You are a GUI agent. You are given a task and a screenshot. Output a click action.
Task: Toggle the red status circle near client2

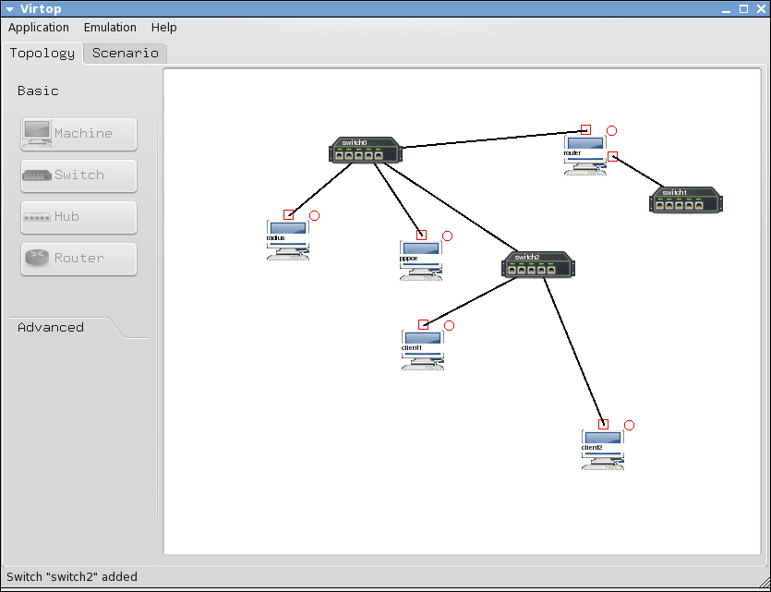pos(630,425)
